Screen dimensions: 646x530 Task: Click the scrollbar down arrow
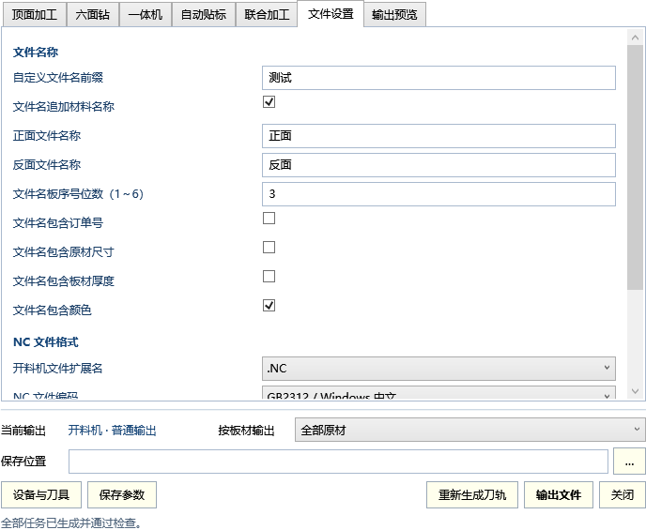click(x=635, y=391)
